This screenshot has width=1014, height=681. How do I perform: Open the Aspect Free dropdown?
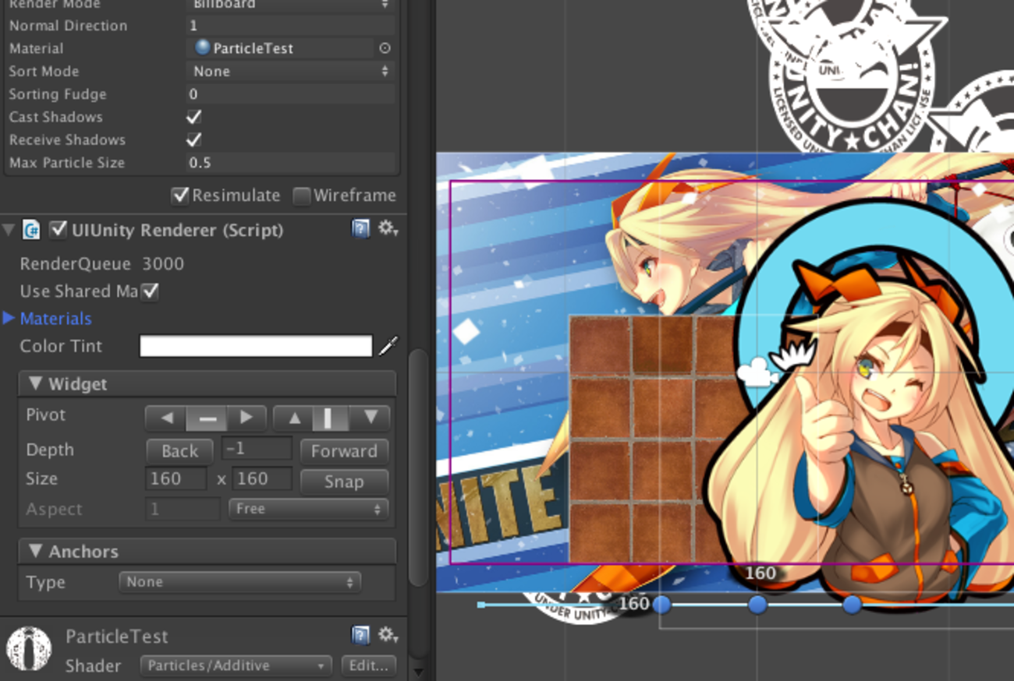pyautogui.click(x=308, y=510)
